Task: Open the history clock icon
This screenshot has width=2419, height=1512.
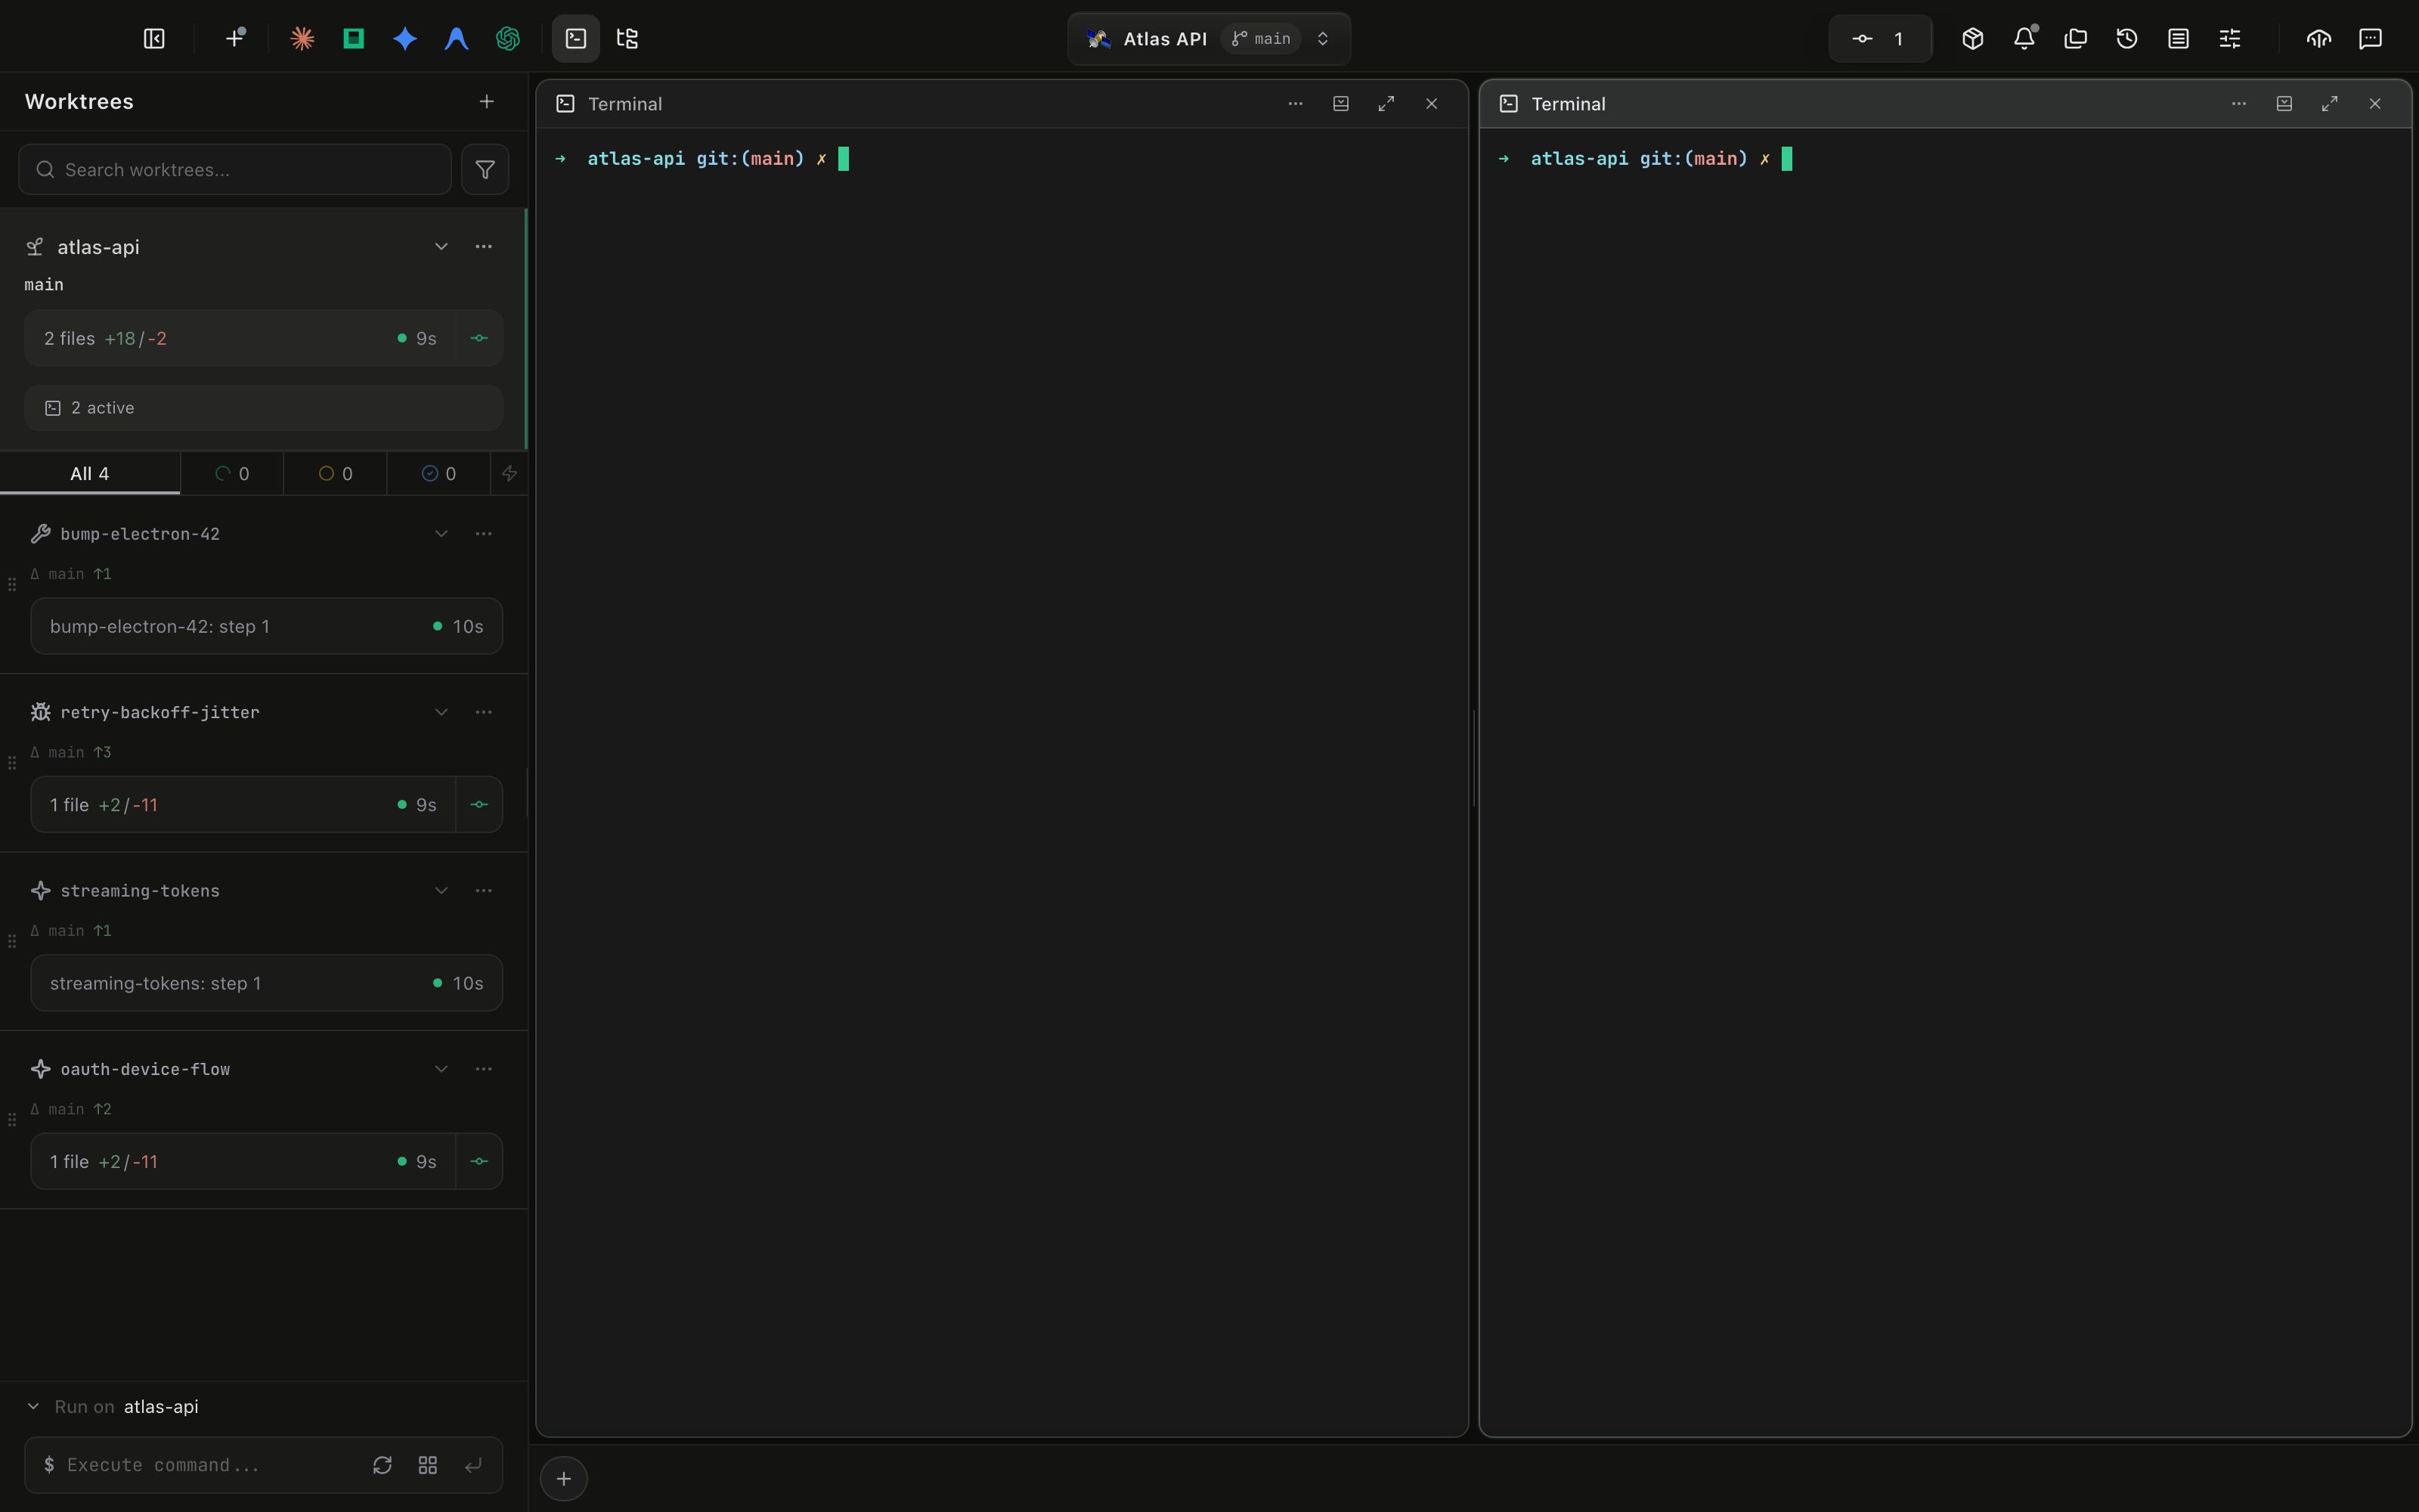Action: [x=2127, y=39]
